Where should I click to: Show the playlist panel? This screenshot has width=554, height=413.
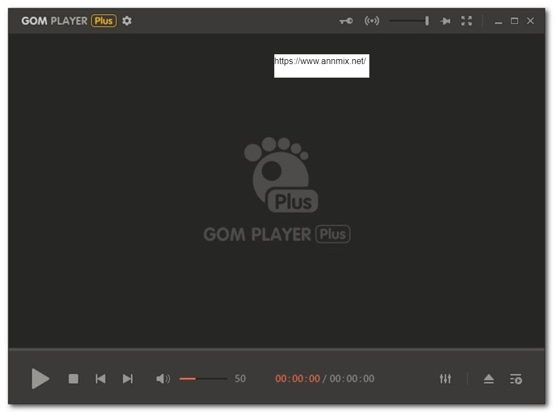(516, 379)
